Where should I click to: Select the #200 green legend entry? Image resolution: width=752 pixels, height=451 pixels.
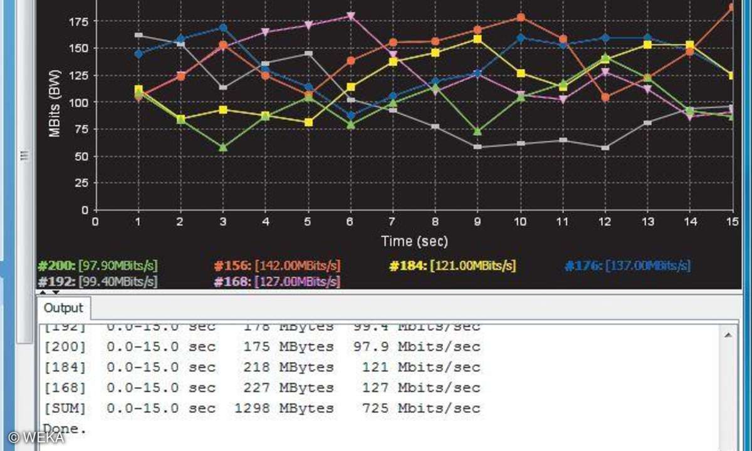97,266
